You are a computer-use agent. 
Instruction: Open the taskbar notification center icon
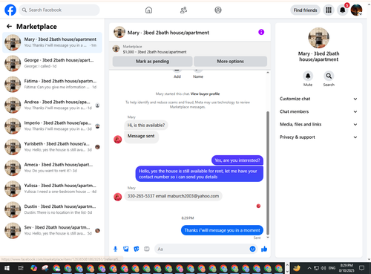362,268
